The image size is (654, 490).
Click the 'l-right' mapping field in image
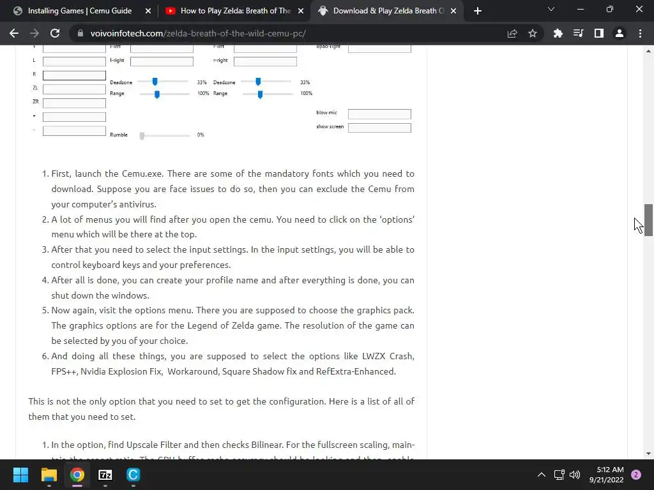click(x=162, y=62)
